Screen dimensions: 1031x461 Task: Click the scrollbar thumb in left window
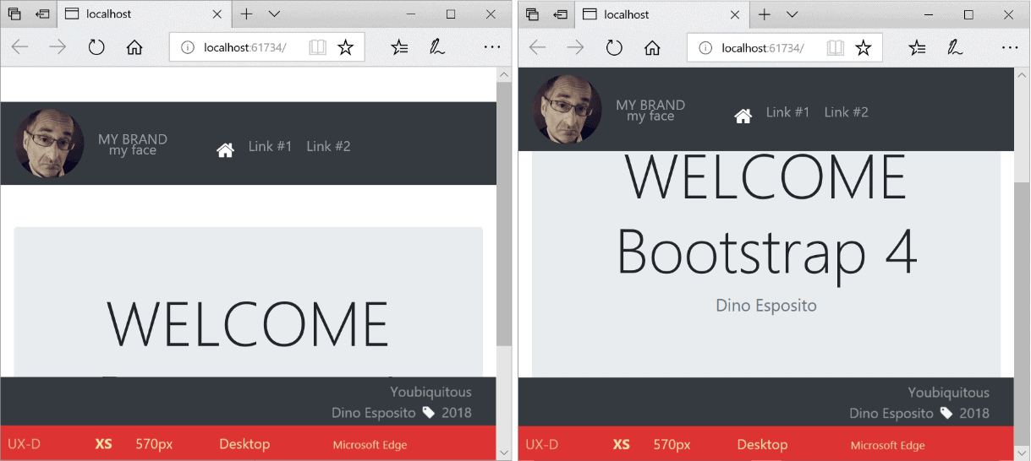tap(504, 214)
